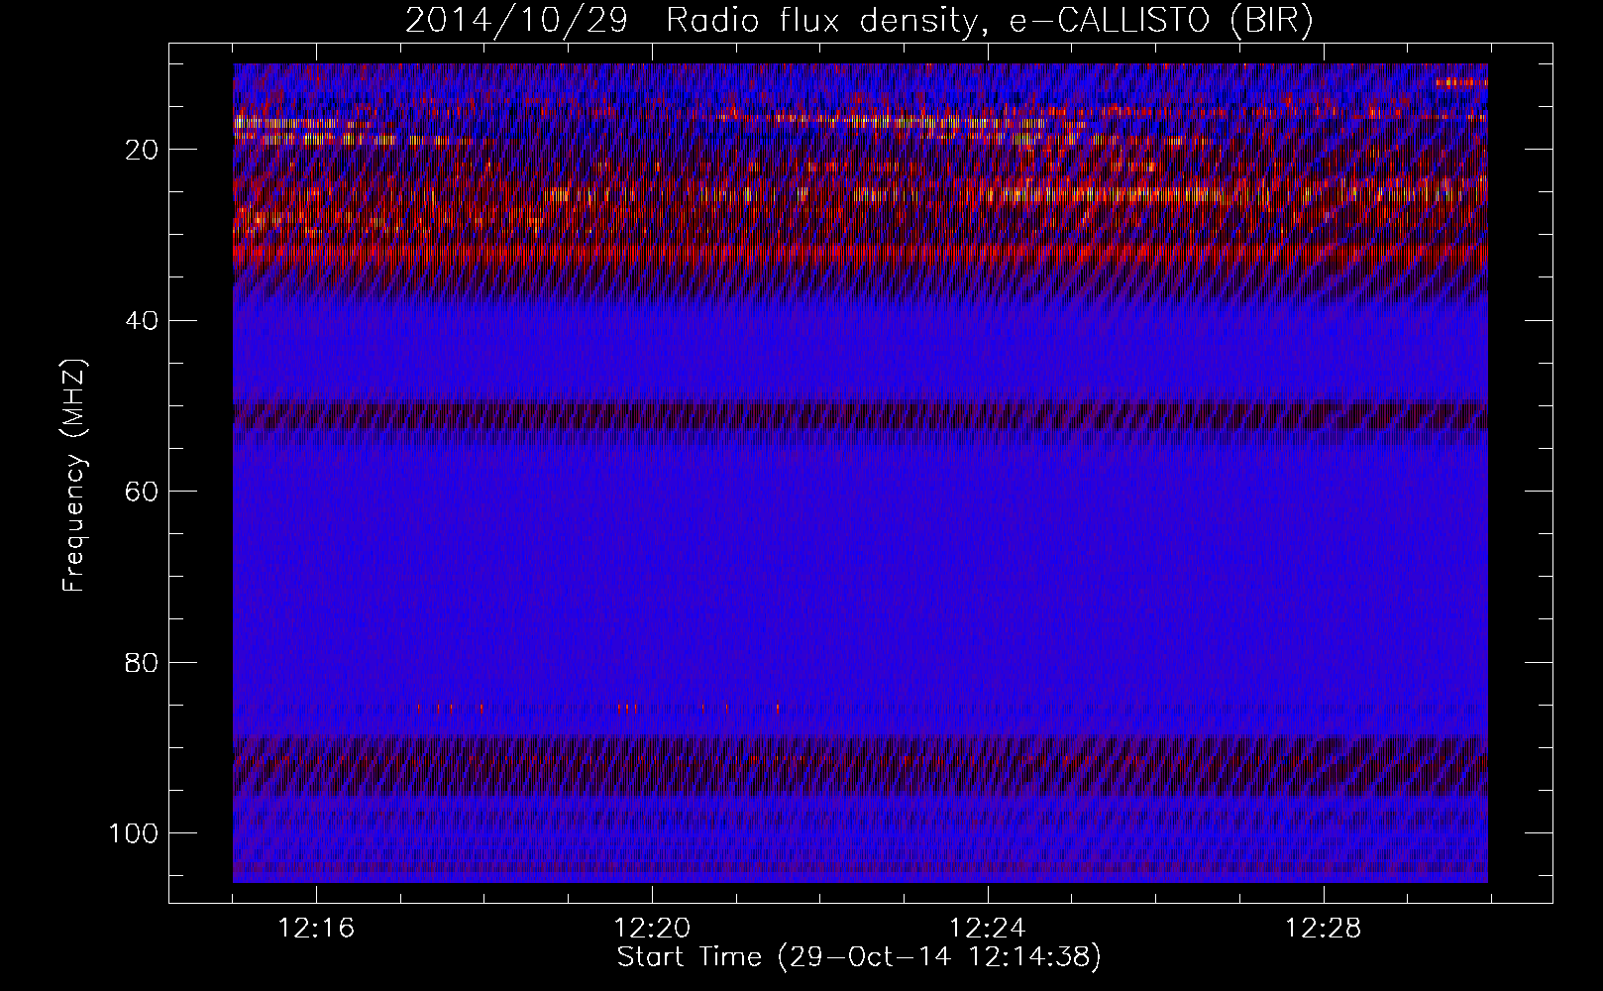1603x991 pixels.
Task: Click the plot title 'Radio flux density, e-CALLISTO (BIR)'
Action: coord(990,22)
